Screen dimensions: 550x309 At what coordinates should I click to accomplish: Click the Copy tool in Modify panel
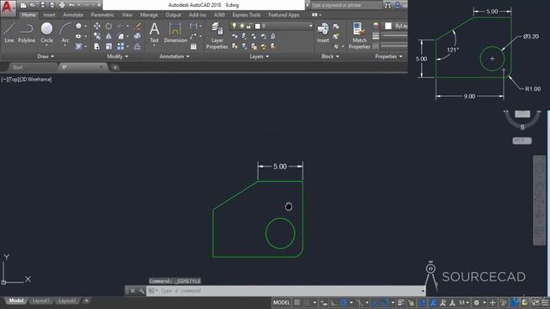[x=97, y=36]
